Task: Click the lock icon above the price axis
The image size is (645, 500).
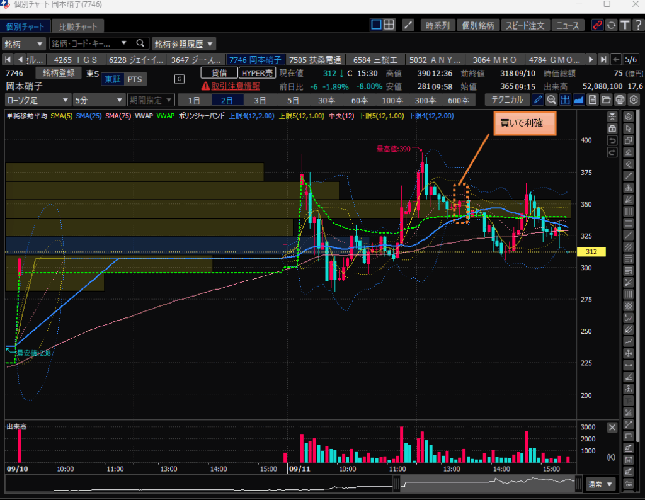Action: point(612,128)
